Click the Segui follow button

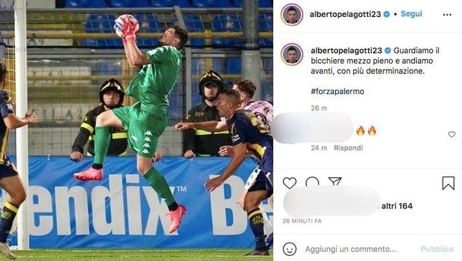(411, 14)
